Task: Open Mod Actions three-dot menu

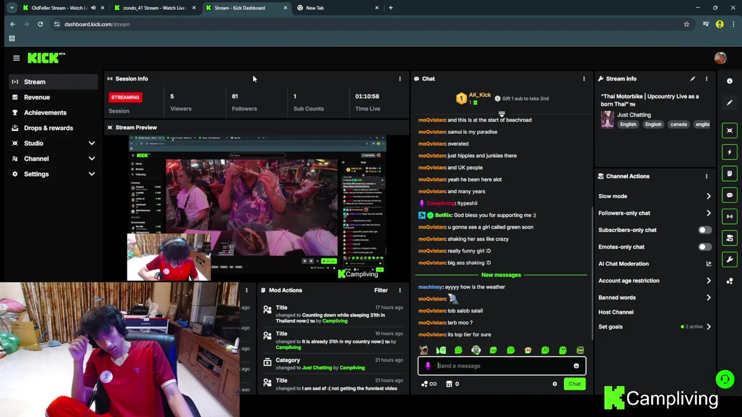Action: (399, 290)
